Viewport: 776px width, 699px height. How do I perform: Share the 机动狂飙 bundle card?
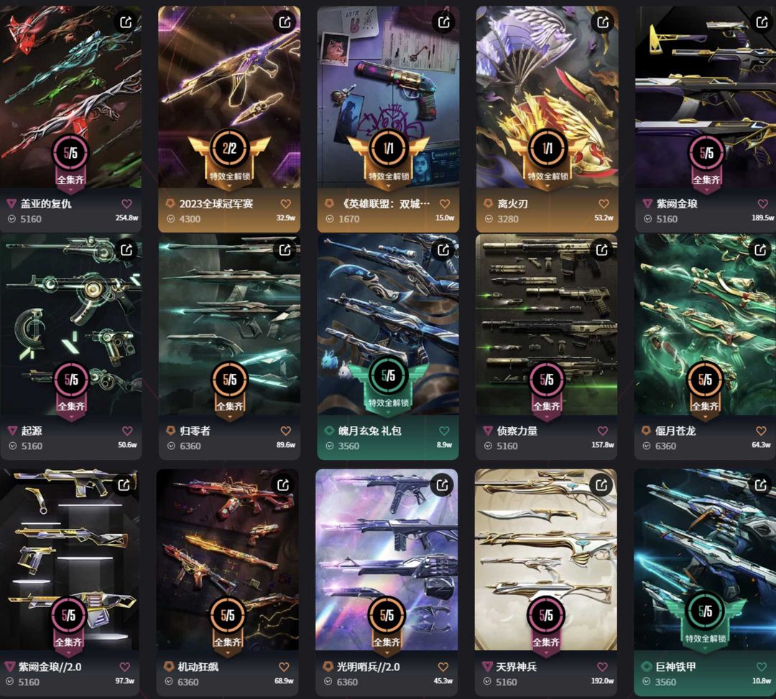pyautogui.click(x=282, y=485)
